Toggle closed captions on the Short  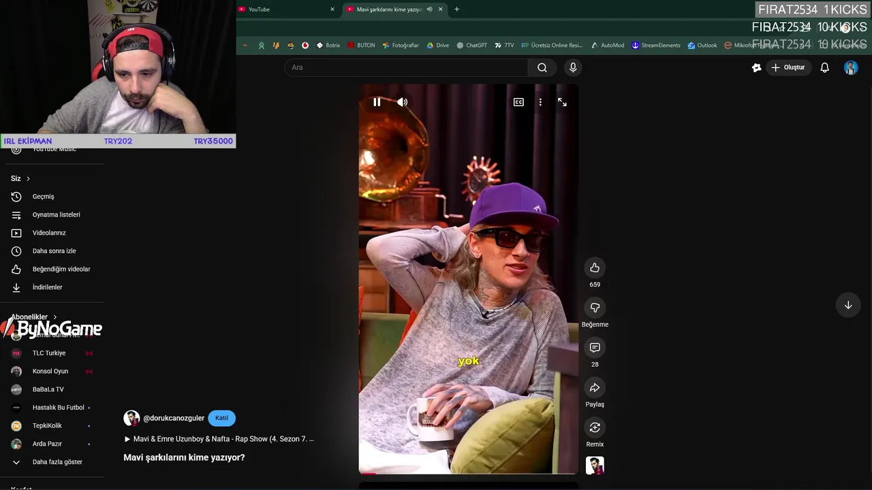point(518,102)
